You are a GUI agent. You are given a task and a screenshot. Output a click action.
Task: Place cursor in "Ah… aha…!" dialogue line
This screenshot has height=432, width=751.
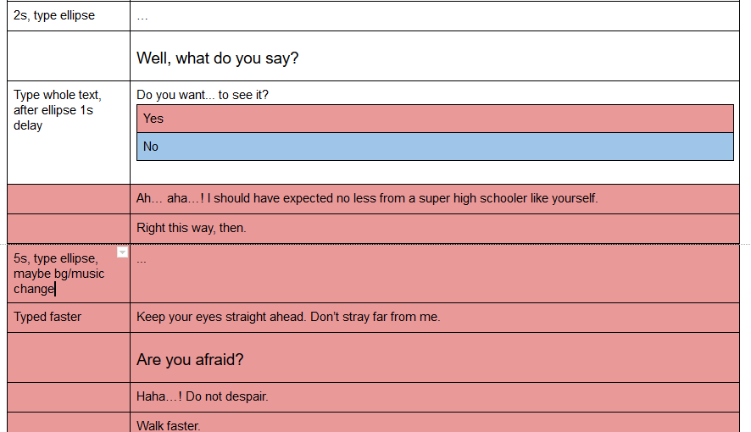[x=367, y=198]
